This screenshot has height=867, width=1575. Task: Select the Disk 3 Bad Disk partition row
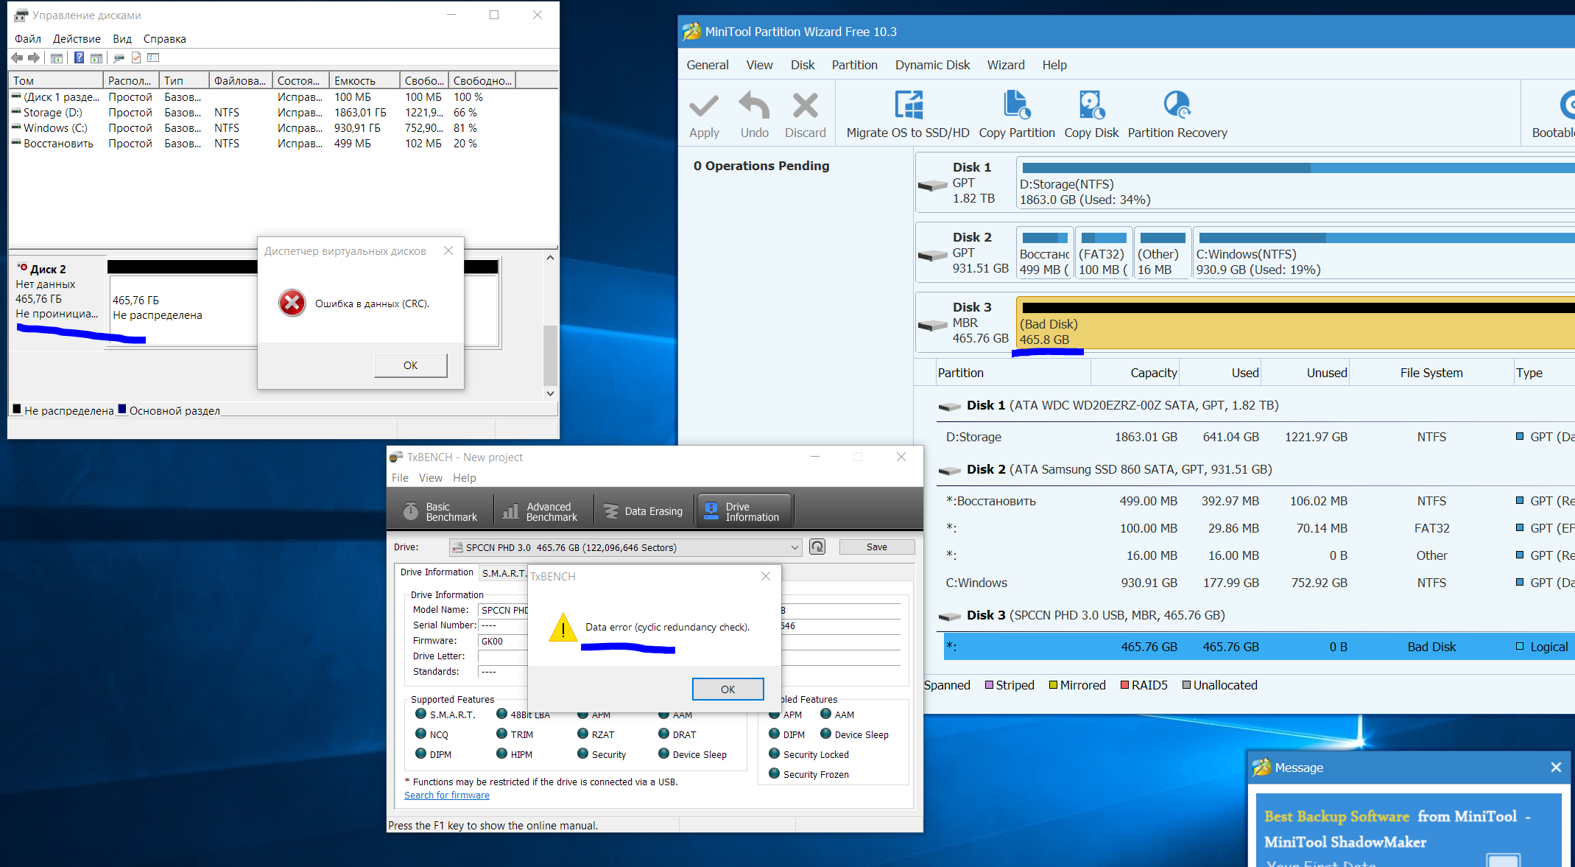tap(1252, 647)
